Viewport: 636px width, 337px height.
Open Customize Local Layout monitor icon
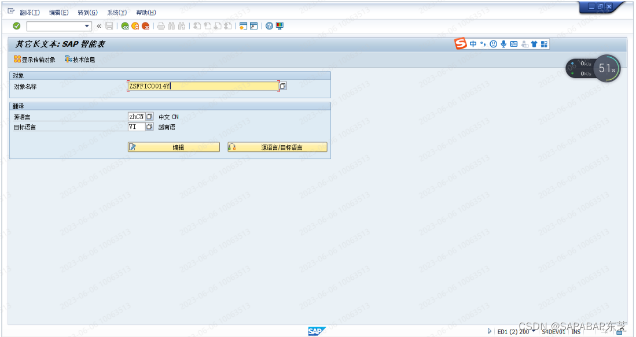(x=280, y=26)
